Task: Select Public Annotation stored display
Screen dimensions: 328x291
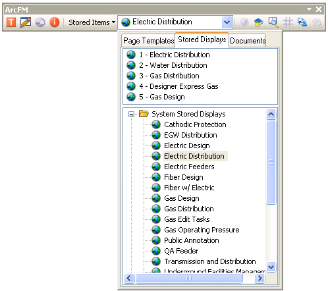Action: [x=192, y=240]
